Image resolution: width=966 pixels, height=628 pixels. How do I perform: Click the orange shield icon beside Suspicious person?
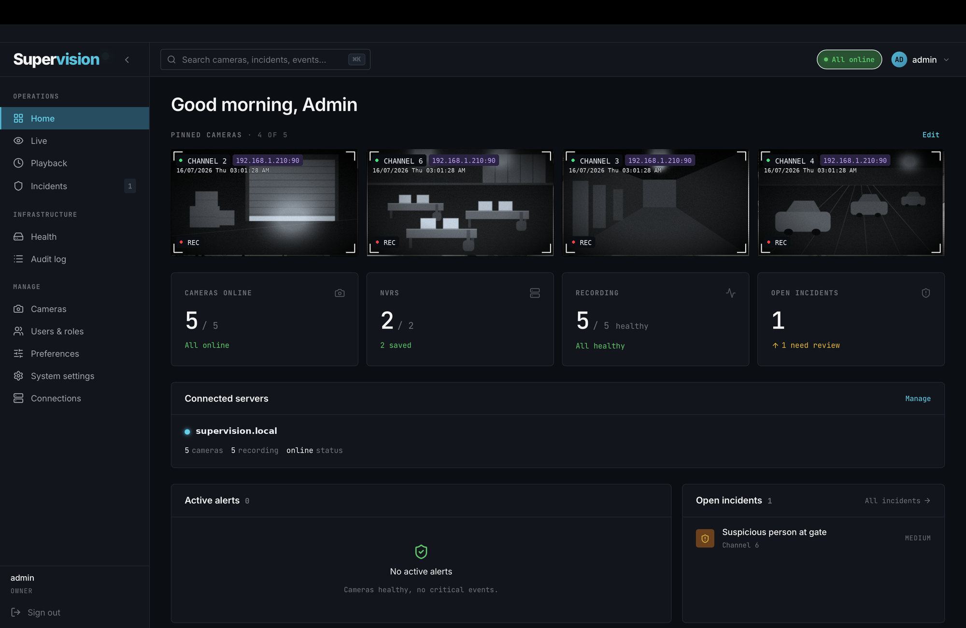coord(705,538)
